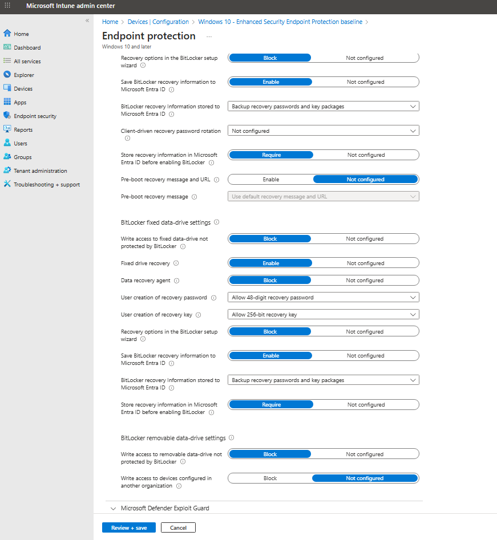Show info for Data recovery agent
The width and height of the screenshot is (497, 540).
177,281
